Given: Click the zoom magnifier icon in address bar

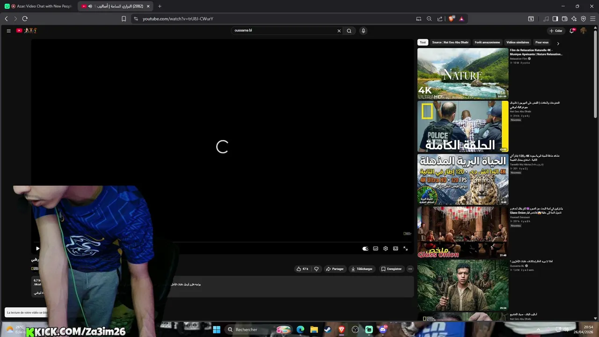Looking at the screenshot, I should (x=429, y=19).
